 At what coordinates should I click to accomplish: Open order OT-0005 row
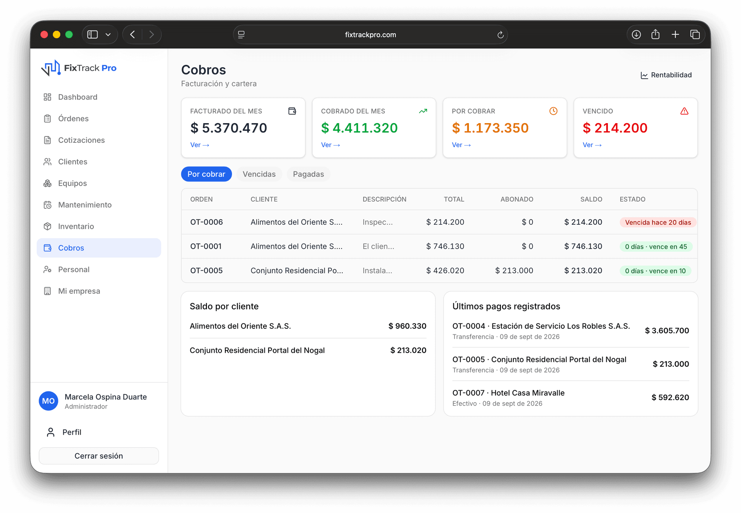[x=439, y=271]
